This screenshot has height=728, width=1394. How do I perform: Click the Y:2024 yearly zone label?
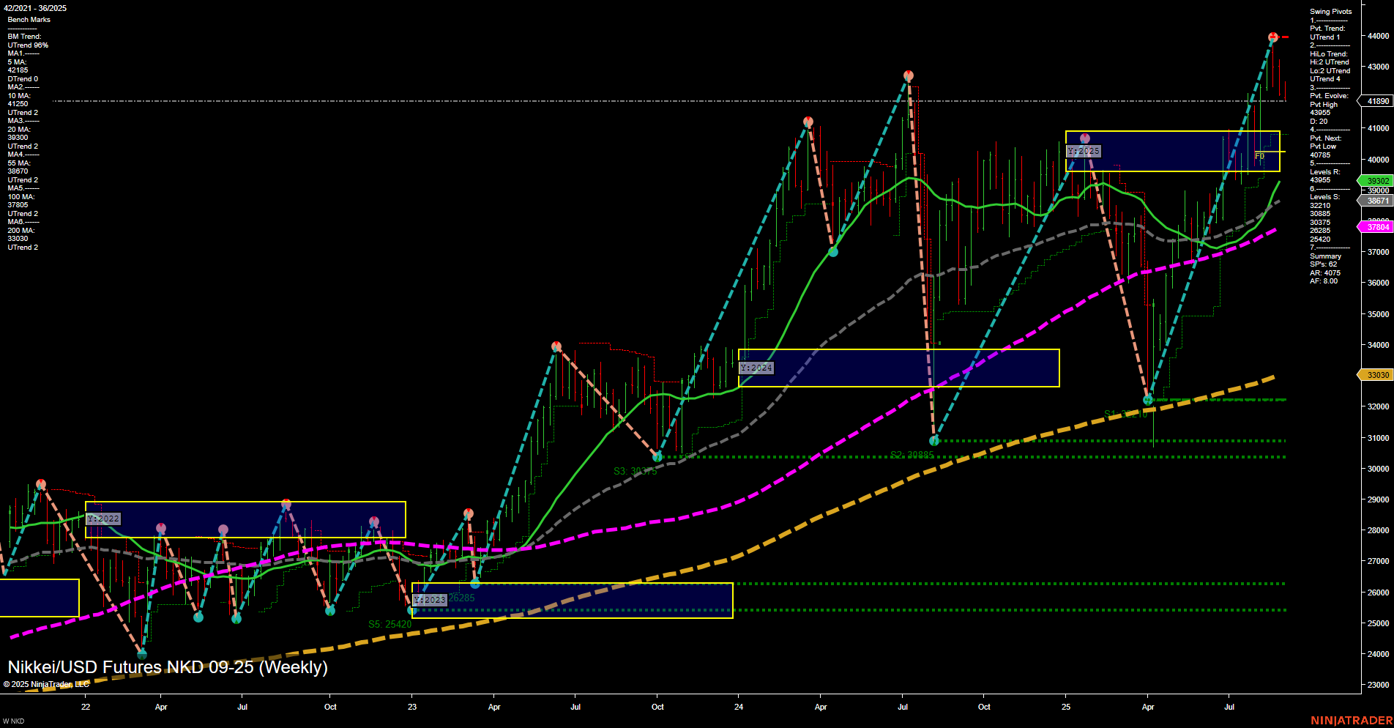click(x=757, y=367)
